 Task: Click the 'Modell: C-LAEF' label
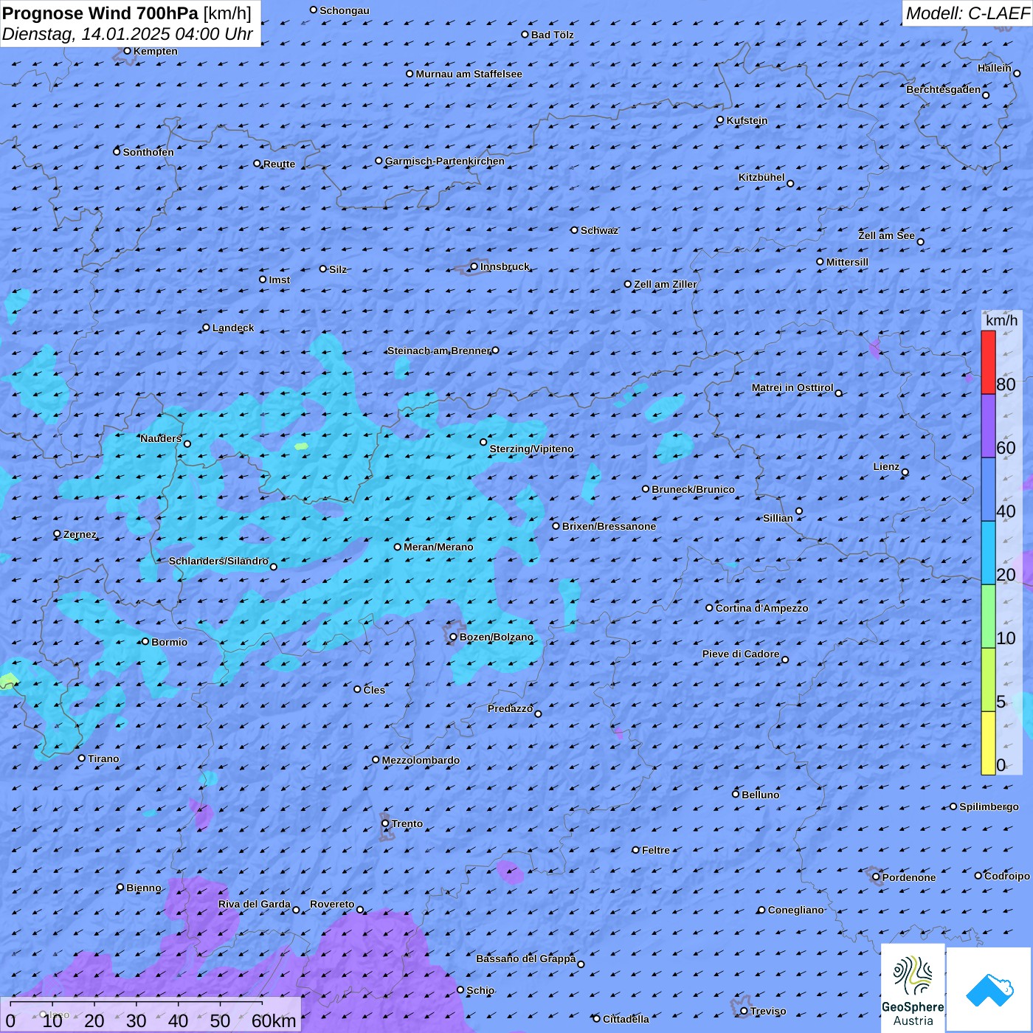click(967, 13)
